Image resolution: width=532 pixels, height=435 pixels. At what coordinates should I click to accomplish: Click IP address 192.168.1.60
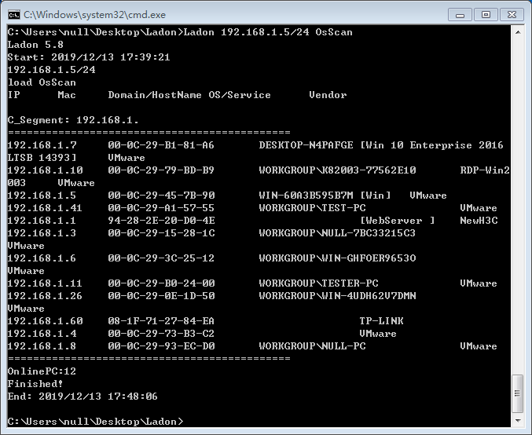[45, 320]
